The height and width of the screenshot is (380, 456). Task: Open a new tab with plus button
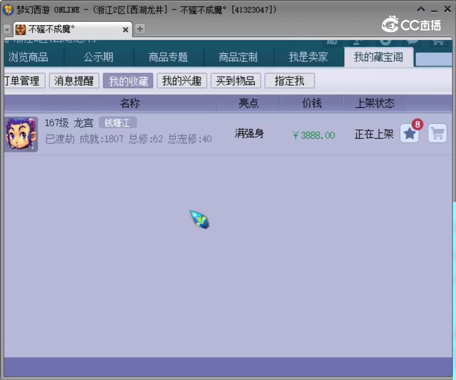(140, 29)
